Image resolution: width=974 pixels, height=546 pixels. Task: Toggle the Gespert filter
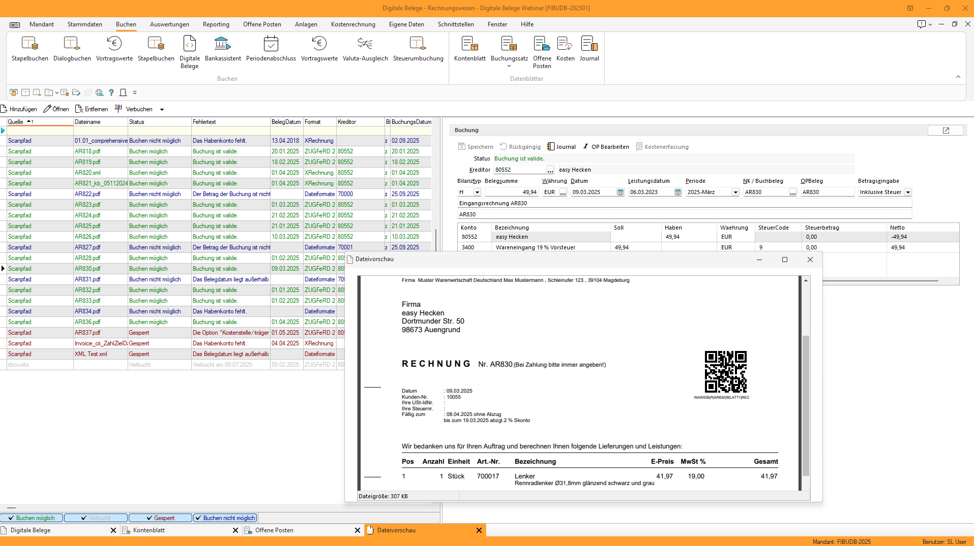(x=160, y=518)
